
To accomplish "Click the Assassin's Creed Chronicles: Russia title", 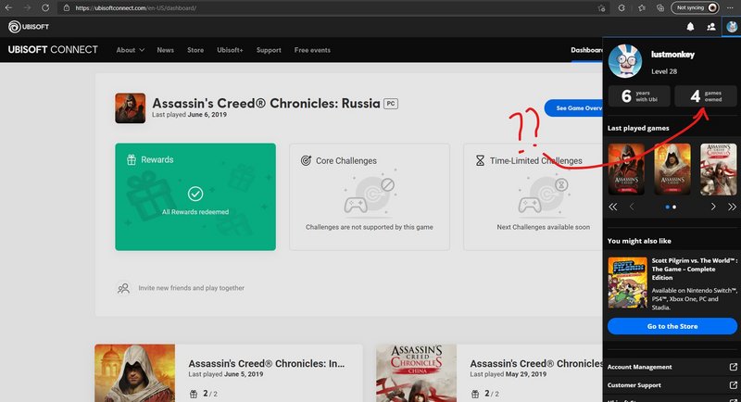I will [x=266, y=103].
